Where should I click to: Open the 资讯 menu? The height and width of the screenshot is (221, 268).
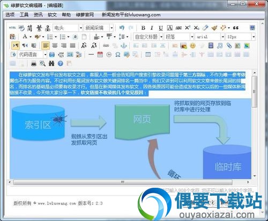[x=38, y=14]
